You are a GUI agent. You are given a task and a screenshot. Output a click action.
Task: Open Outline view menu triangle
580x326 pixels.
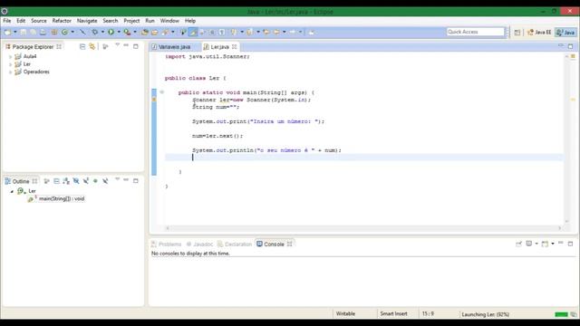pyautogui.click(x=117, y=179)
